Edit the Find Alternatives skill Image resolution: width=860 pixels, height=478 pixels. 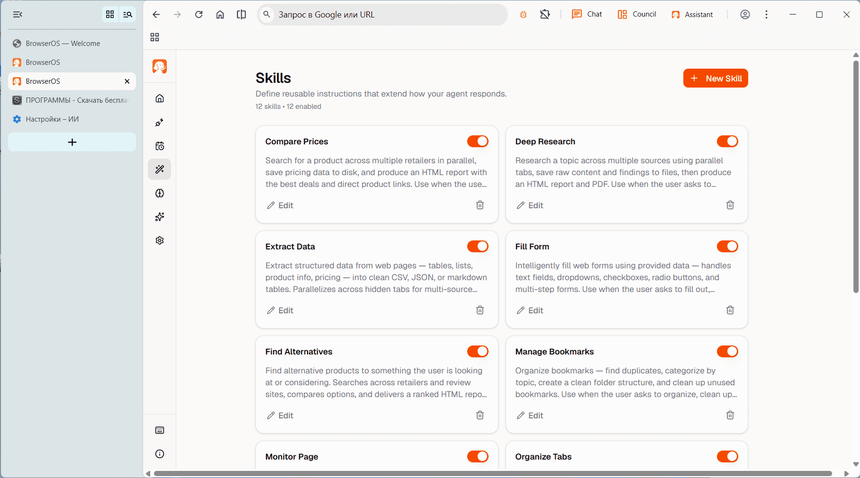(x=280, y=416)
